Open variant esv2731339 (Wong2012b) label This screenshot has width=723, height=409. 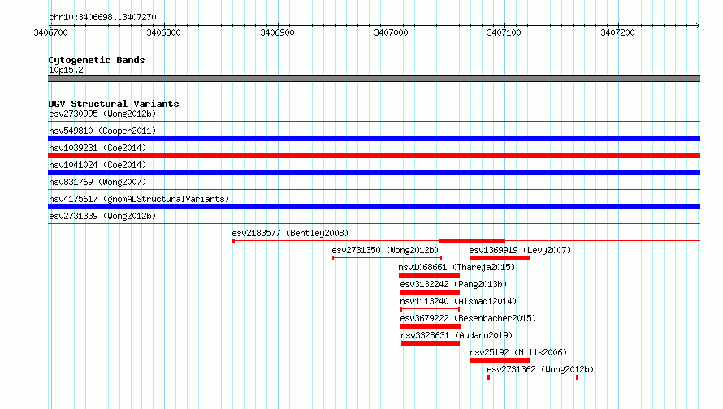coord(102,216)
